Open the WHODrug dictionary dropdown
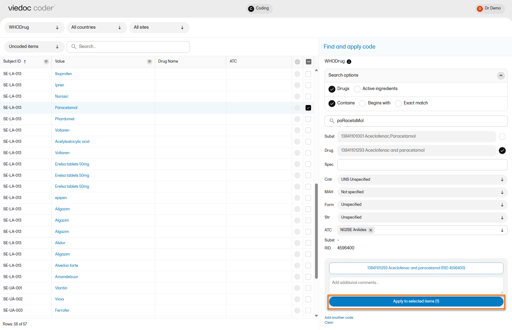Screen dimensions: 512x330 [34, 27]
